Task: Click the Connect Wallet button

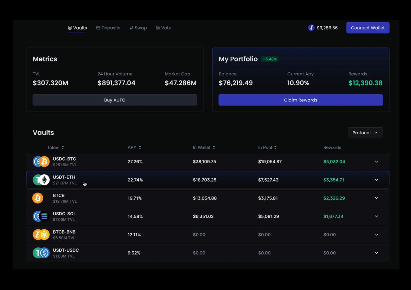Action: 367,28
